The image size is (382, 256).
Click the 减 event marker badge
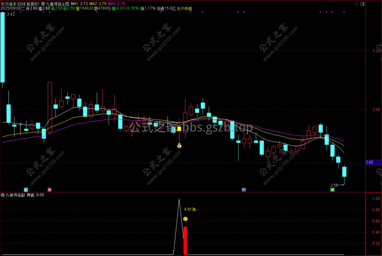tap(332, 190)
